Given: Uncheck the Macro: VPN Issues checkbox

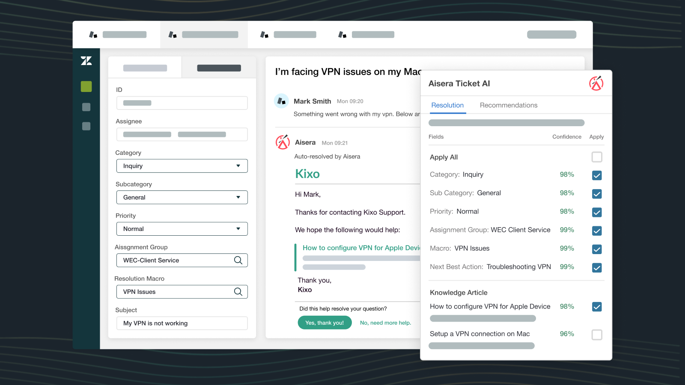Looking at the screenshot, I should [596, 249].
